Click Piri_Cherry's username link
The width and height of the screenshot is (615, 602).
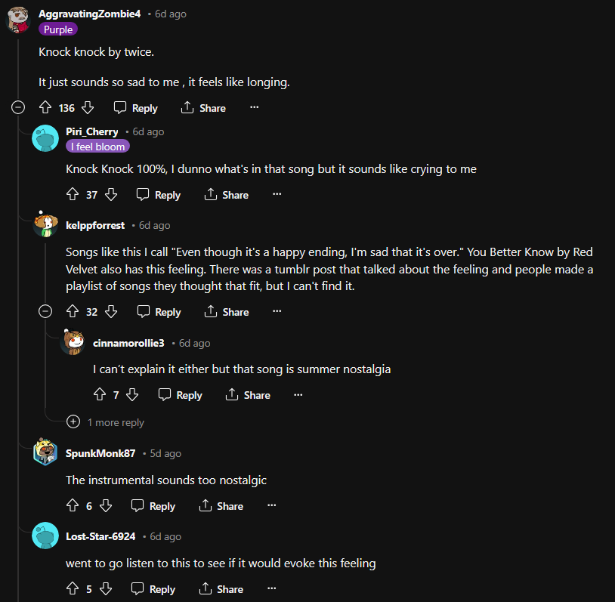pyautogui.click(x=92, y=131)
